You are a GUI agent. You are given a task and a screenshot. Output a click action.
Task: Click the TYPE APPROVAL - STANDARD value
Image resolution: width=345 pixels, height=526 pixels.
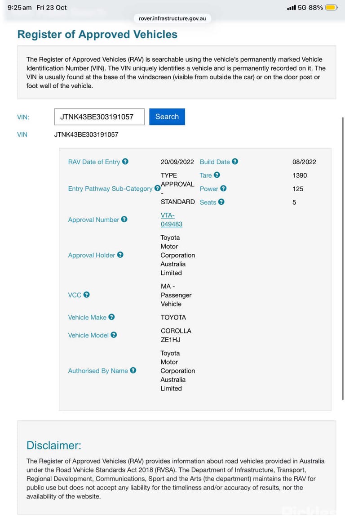(177, 189)
